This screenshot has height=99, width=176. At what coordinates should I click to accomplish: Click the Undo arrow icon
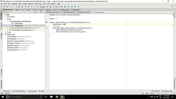10,7
